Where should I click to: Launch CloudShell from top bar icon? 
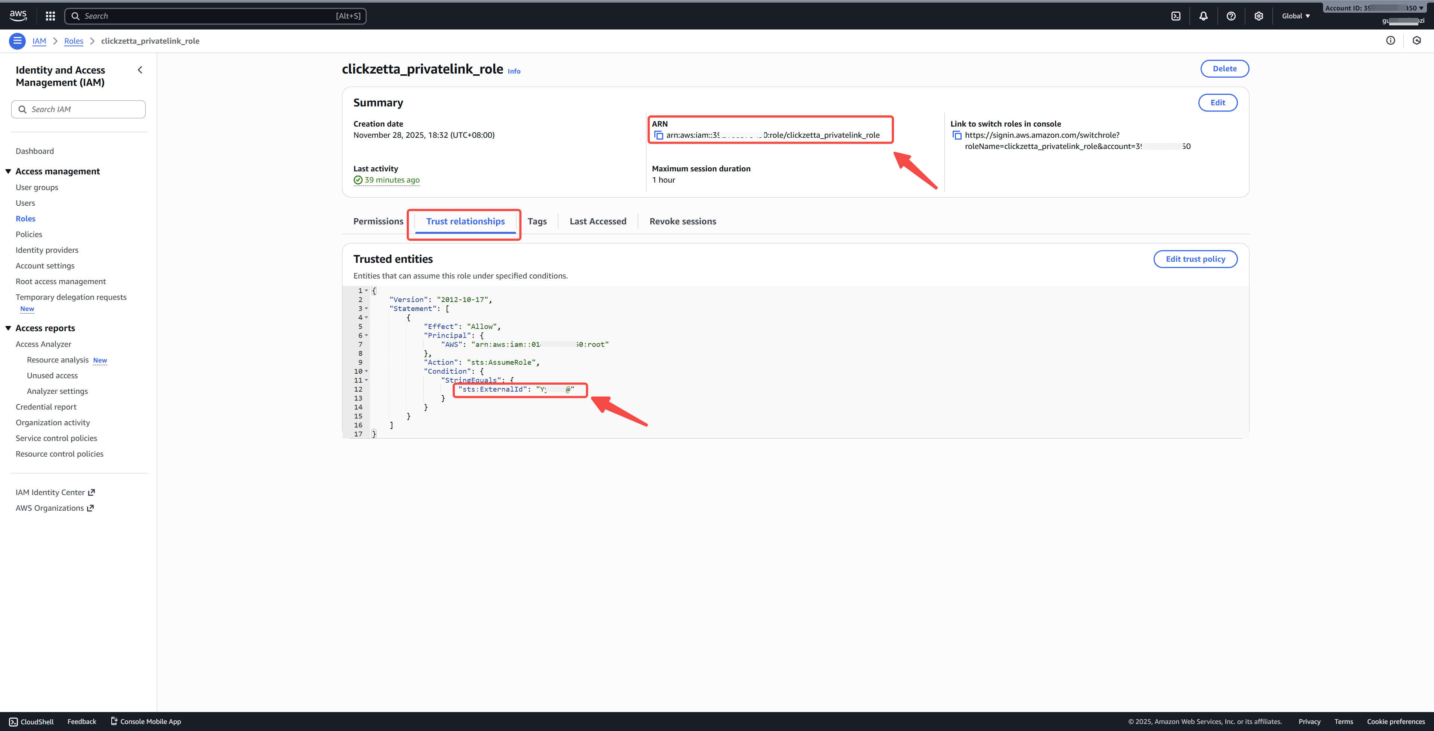coord(1176,16)
